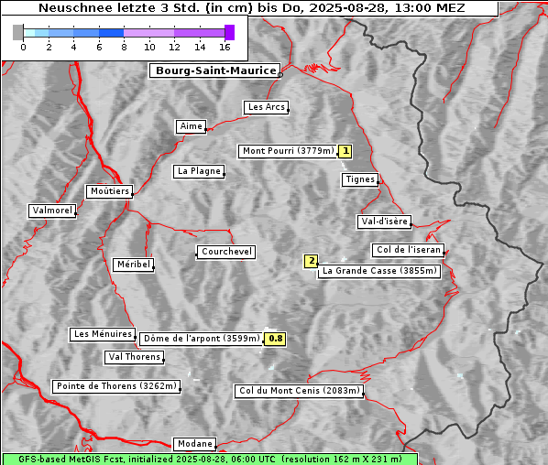Select the Col de l'iseran label
The width and height of the screenshot is (548, 465).
(x=408, y=250)
